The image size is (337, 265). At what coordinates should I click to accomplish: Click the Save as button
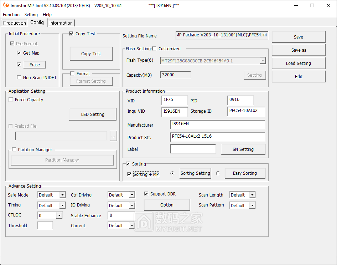point(299,50)
